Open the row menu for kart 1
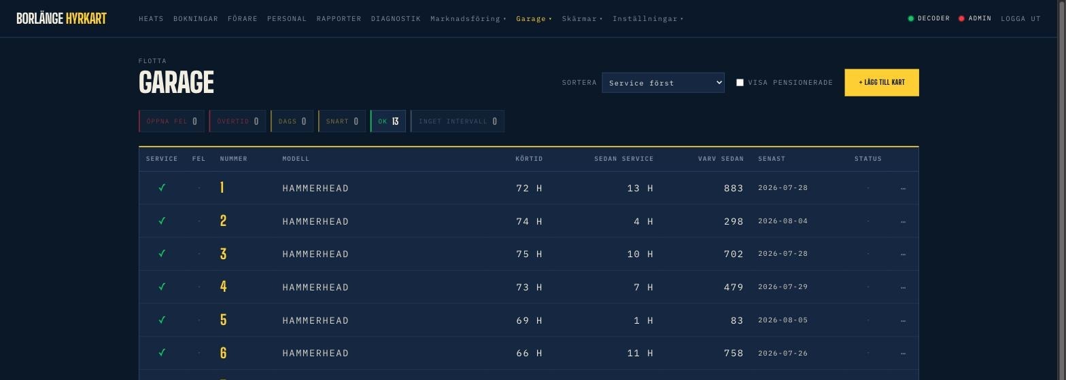Screen dimensions: 1066x380 [903, 188]
